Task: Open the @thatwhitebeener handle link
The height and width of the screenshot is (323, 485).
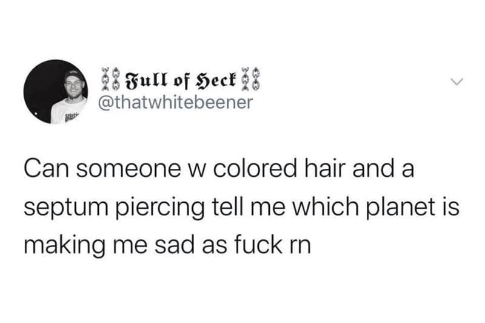Action: [x=175, y=102]
